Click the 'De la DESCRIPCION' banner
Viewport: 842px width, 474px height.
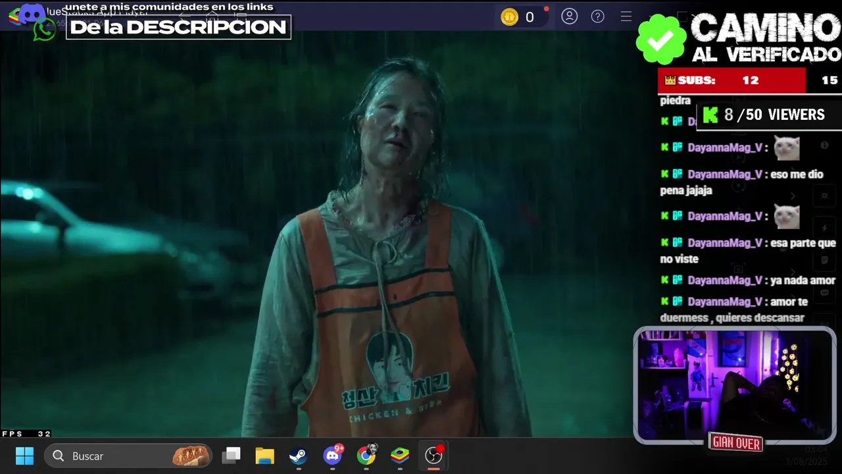click(178, 27)
